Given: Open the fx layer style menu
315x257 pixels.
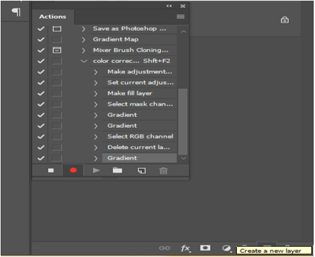Looking at the screenshot, I should [x=186, y=248].
